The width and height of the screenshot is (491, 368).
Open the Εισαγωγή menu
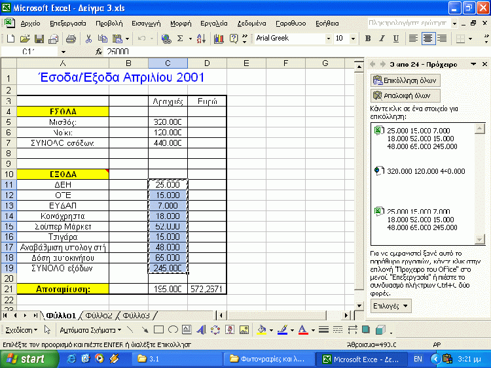(x=146, y=24)
